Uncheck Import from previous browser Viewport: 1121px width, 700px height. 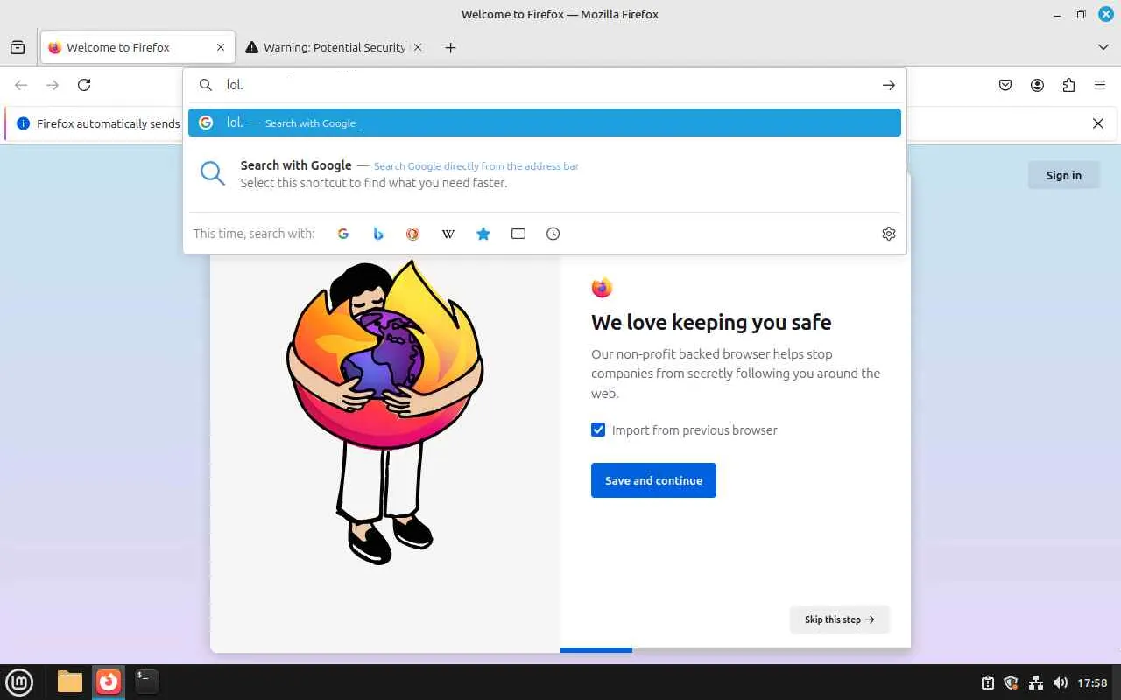point(598,430)
